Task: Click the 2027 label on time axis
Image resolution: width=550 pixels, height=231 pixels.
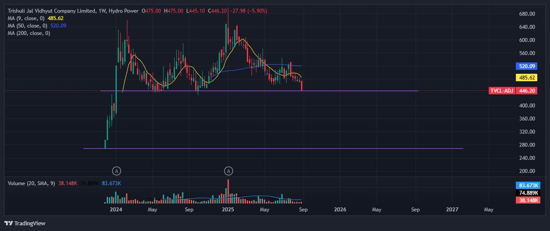Action: [452, 210]
